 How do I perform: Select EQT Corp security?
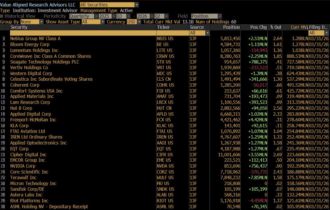point(19,149)
